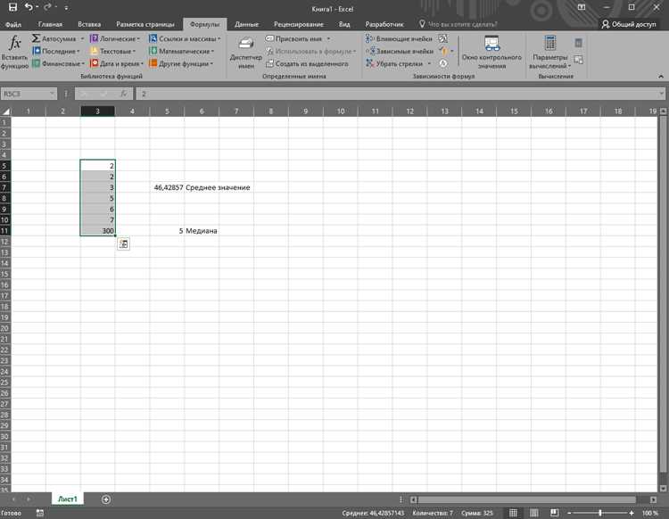Open the Математические functions dropdown
This screenshot has width=669, height=519.
[182, 51]
